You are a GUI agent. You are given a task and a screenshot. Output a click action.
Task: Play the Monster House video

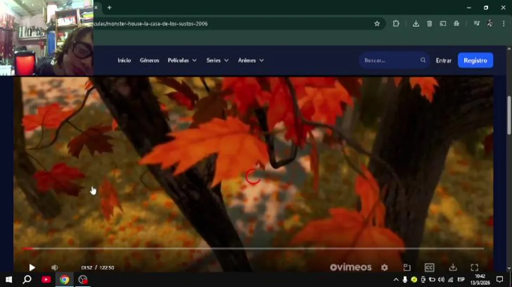coord(32,267)
